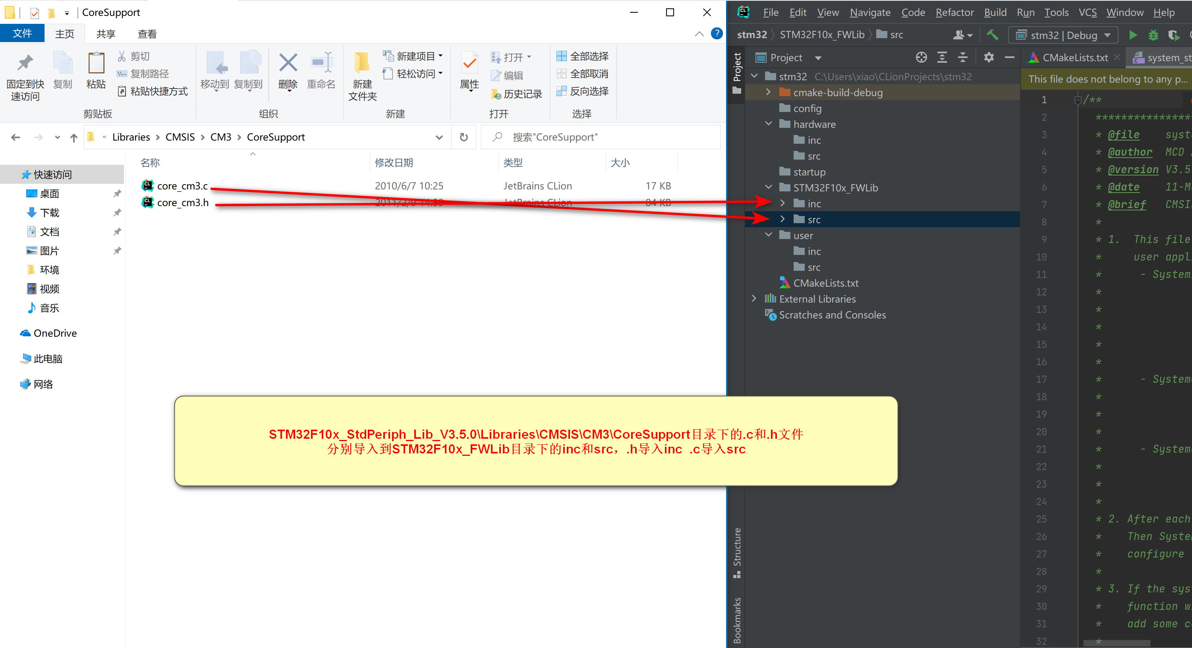The width and height of the screenshot is (1192, 648).
Task: Hide the Project tool window
Action: 1010,57
